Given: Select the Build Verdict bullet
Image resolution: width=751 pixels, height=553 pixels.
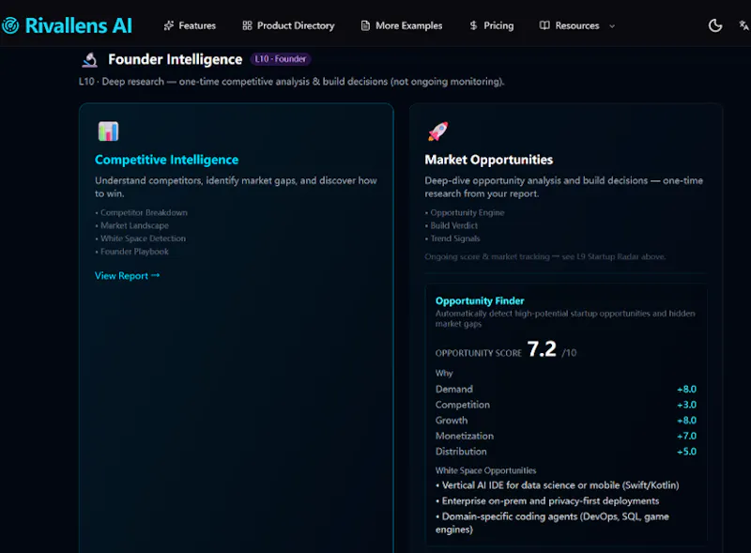Looking at the screenshot, I should tap(452, 225).
